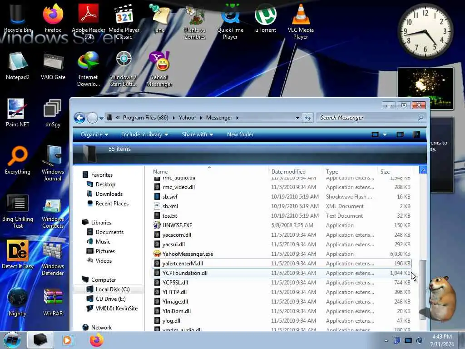Expand arrow after Messenger in breadcrumb
The height and width of the screenshot is (349, 465).
pyautogui.click(x=237, y=118)
